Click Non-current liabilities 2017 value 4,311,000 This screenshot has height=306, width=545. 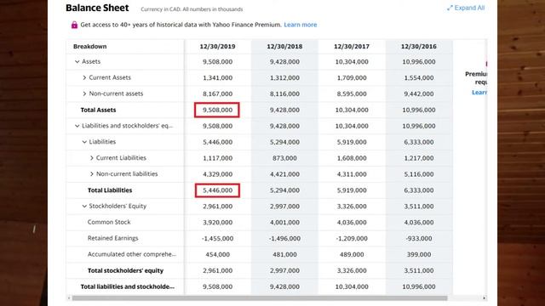click(352, 173)
